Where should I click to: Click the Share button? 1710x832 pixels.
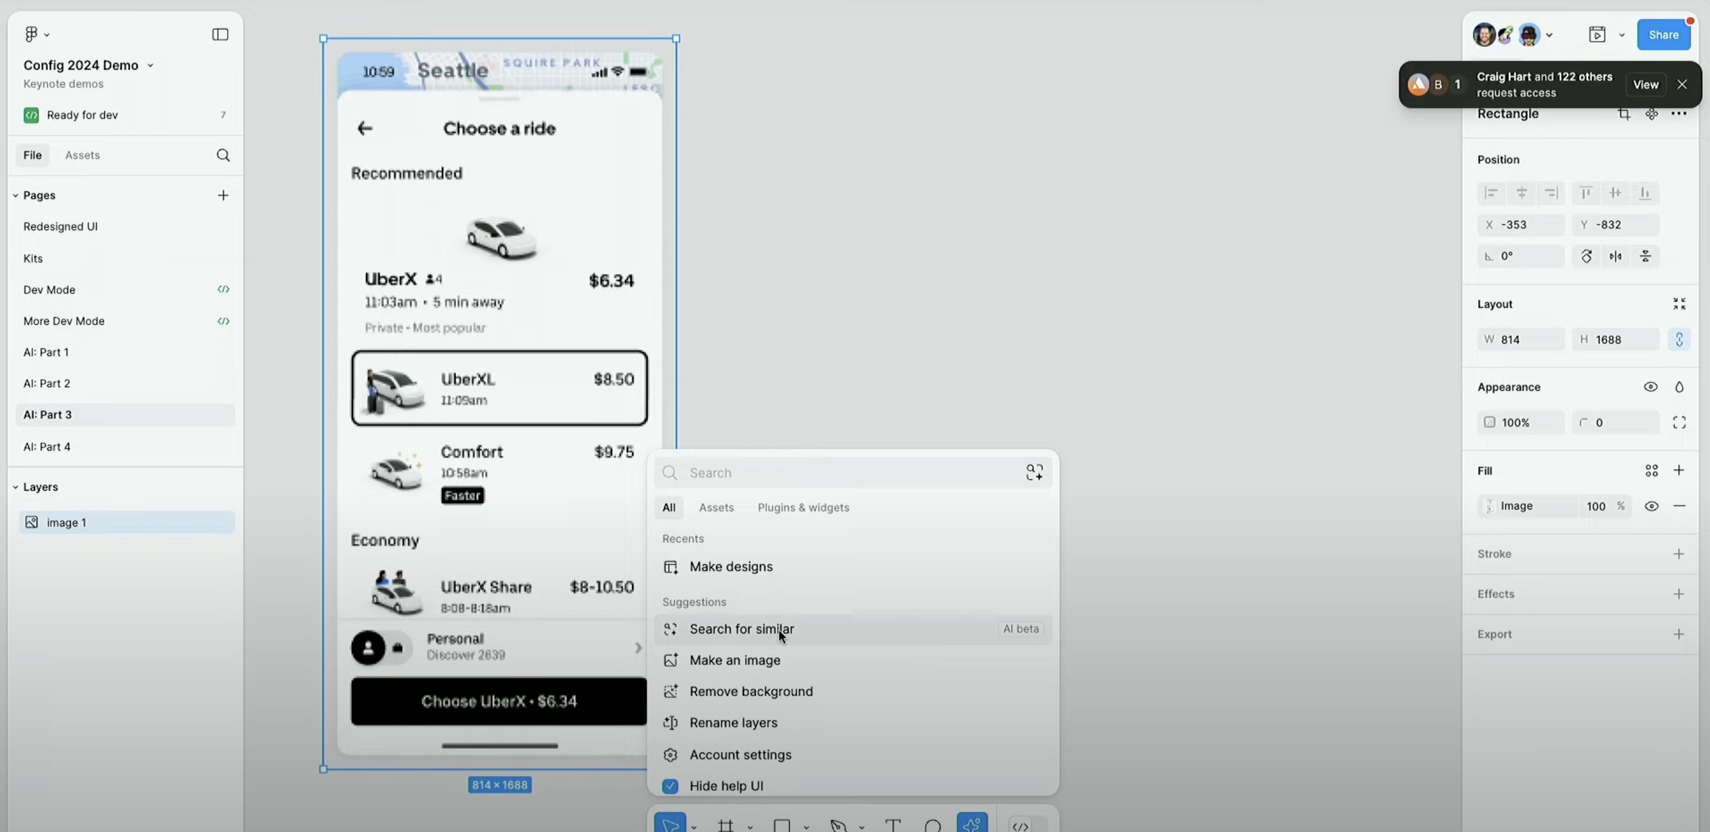point(1663,35)
